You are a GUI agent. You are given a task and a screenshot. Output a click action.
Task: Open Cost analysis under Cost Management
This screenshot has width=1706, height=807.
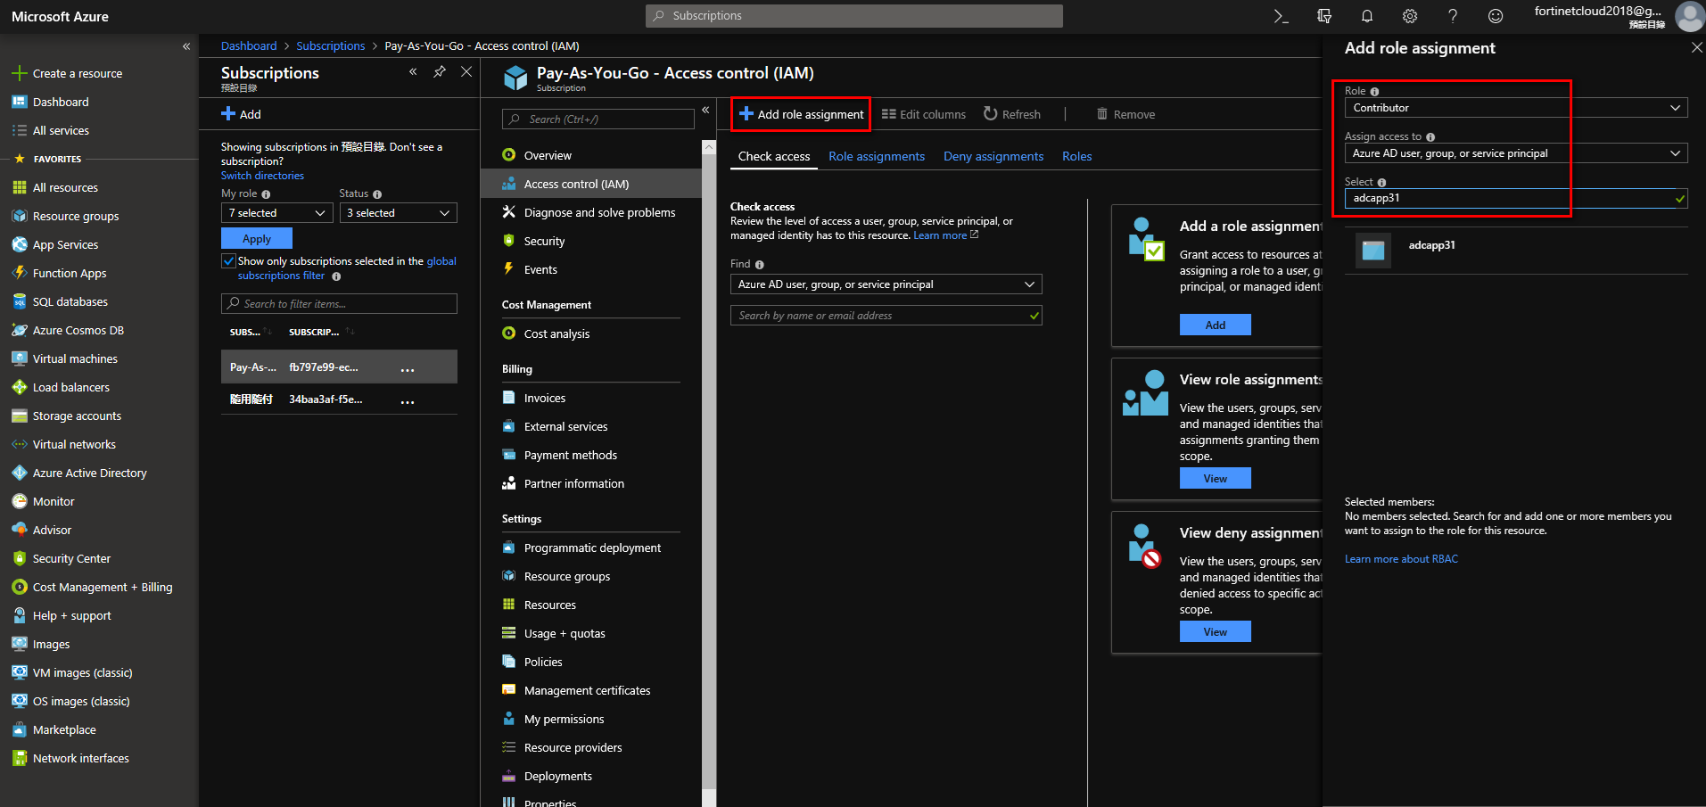coord(556,334)
